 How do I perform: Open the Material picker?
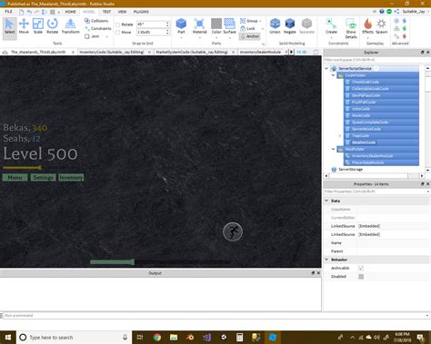click(x=199, y=26)
